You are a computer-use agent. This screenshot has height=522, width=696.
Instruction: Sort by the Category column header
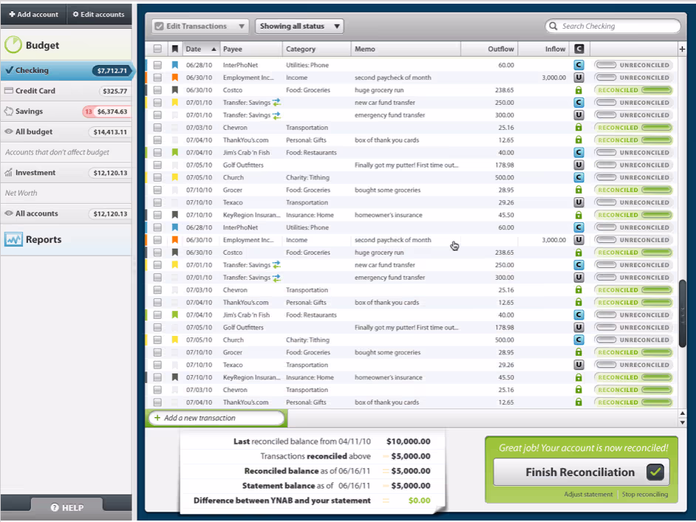(316, 49)
